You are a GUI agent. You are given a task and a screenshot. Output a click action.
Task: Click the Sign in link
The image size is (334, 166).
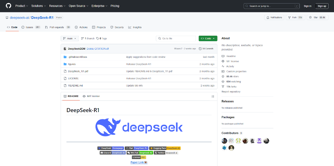pyautogui.click(x=307, y=6)
